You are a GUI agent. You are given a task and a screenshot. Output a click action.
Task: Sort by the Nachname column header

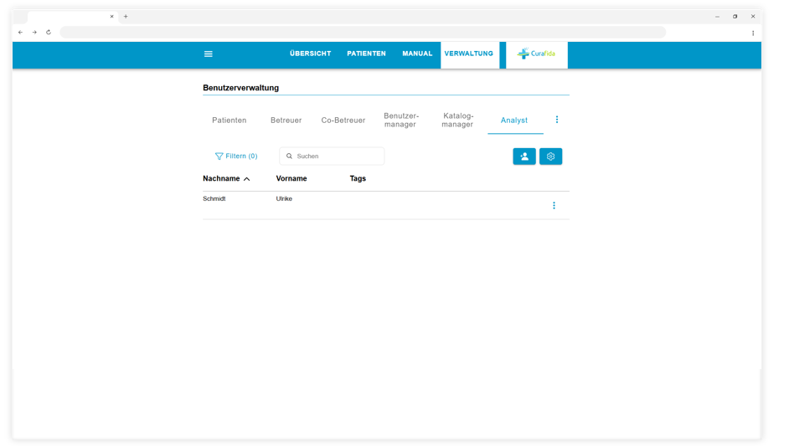point(221,178)
